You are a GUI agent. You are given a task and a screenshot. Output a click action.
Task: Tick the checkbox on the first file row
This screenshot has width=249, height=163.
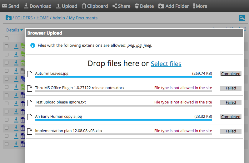point(7,46)
